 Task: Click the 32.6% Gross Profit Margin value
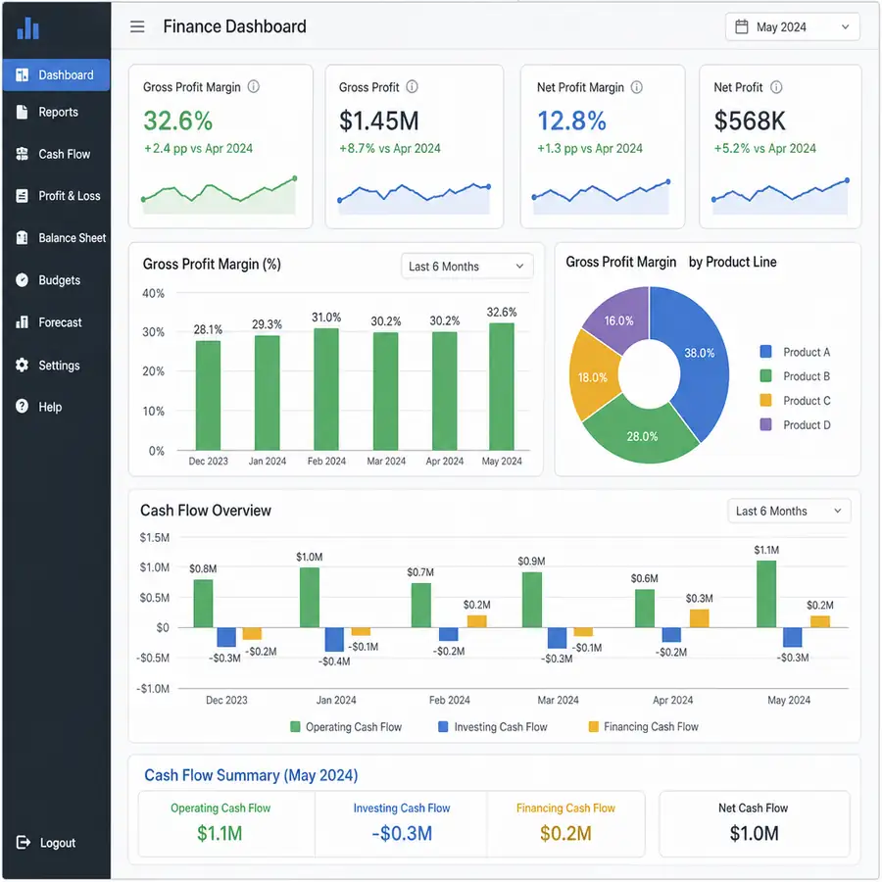(x=177, y=121)
